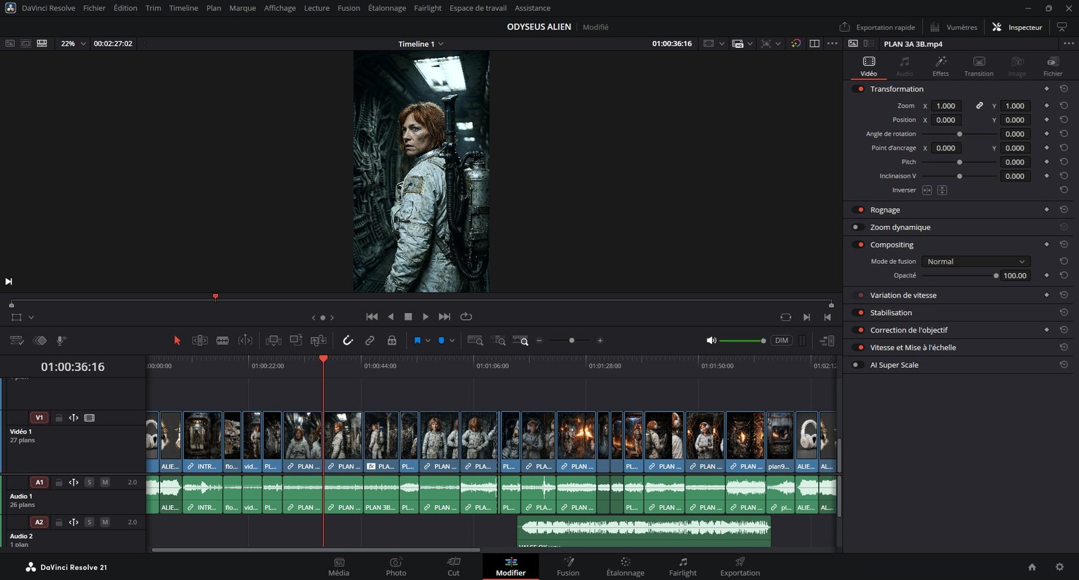Click the minus zoom-out button

pos(539,341)
